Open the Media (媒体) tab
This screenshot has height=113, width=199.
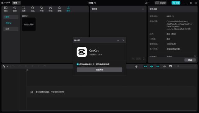click(6, 9)
